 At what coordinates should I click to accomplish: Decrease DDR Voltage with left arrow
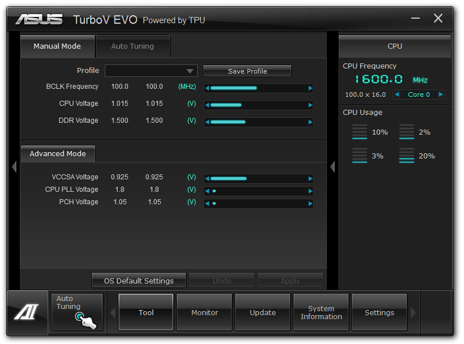[207, 122]
